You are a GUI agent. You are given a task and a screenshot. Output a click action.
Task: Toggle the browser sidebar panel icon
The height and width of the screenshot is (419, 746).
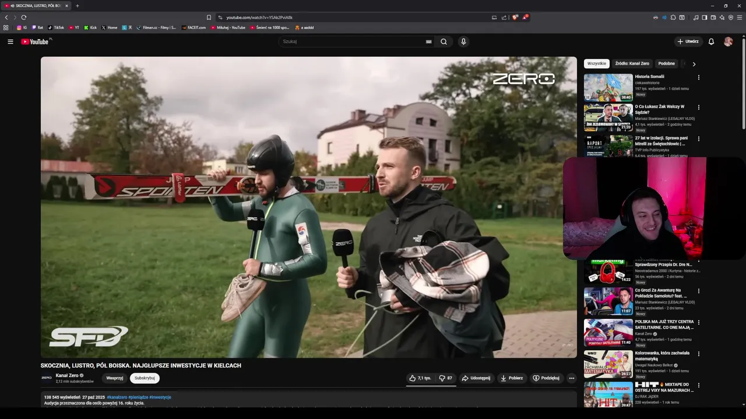(705, 17)
